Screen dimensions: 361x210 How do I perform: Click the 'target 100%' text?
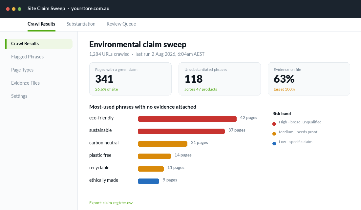coord(284,89)
